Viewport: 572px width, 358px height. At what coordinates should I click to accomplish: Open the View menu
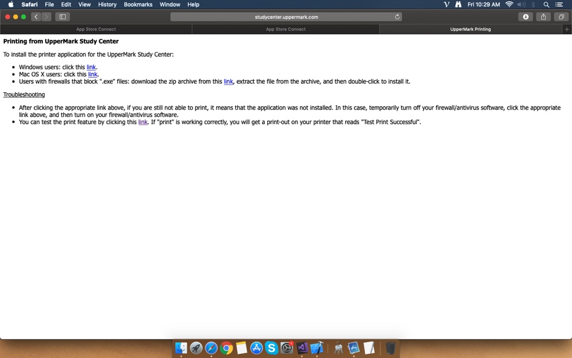[84, 4]
